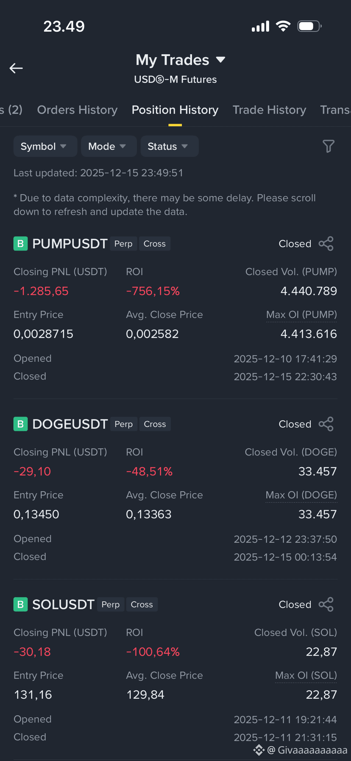Check the battery icon in status bar
The width and height of the screenshot is (351, 761).
(309, 26)
